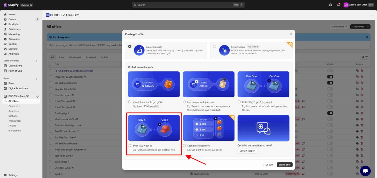Toggle the You May Also Like #1 switch
377x178 pixels.
tap(330, 137)
